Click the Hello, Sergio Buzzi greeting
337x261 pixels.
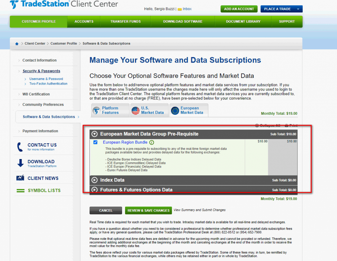pos(159,9)
